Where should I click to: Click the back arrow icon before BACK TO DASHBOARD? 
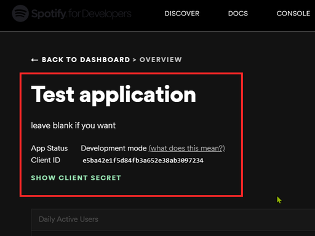click(x=34, y=60)
